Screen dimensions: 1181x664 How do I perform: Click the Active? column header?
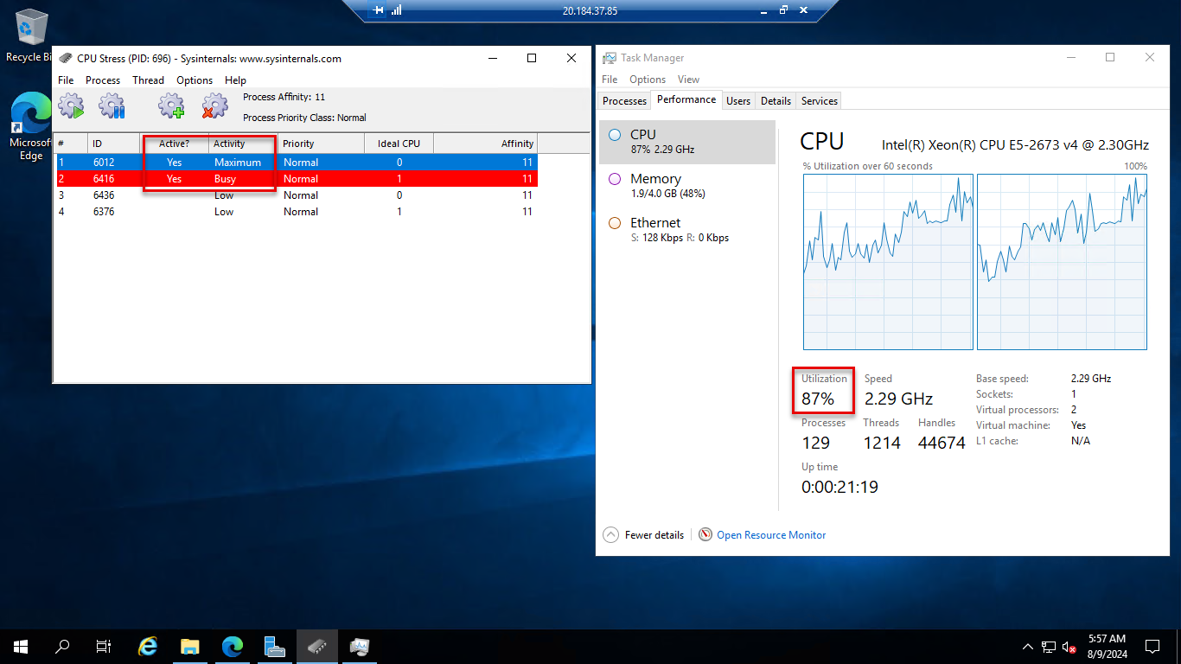(174, 144)
